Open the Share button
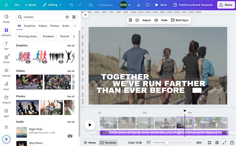The image size is (236, 146). [x=226, y=5]
